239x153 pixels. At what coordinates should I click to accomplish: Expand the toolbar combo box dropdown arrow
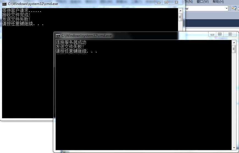[227, 9]
